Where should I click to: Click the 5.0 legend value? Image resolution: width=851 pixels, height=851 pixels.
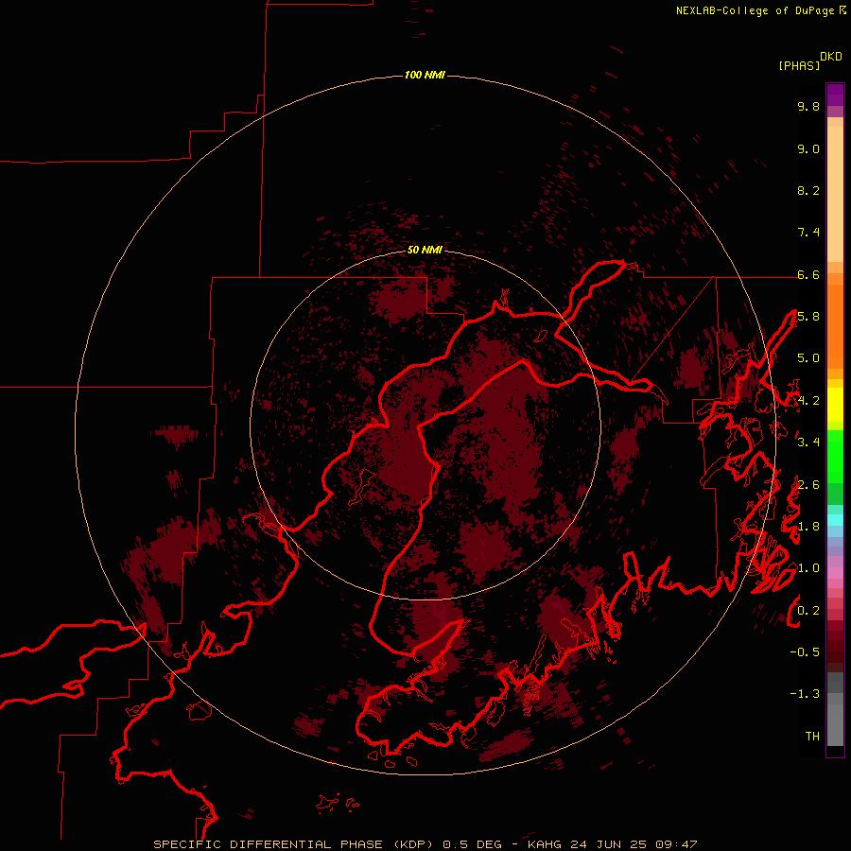[808, 358]
